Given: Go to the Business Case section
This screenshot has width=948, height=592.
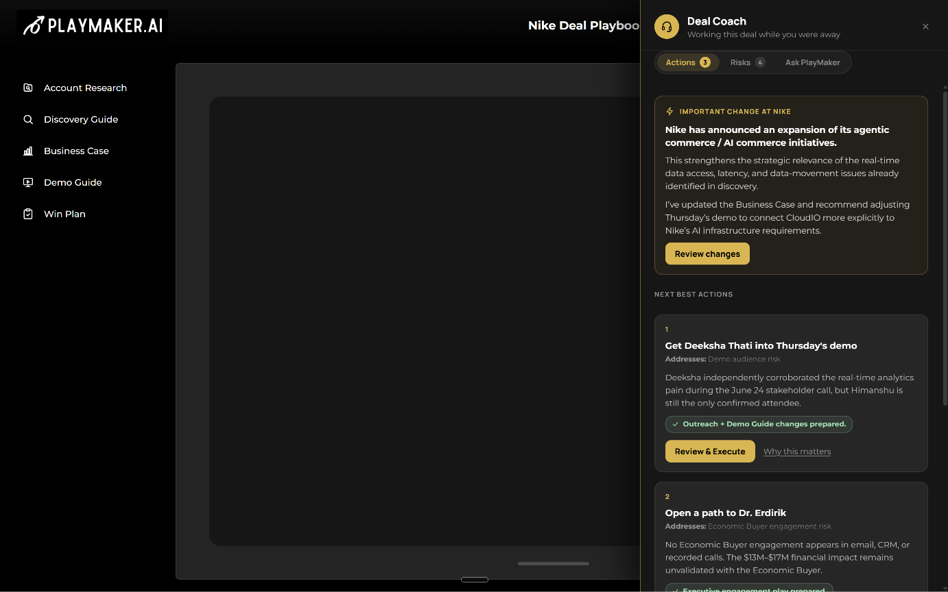Looking at the screenshot, I should (x=76, y=151).
